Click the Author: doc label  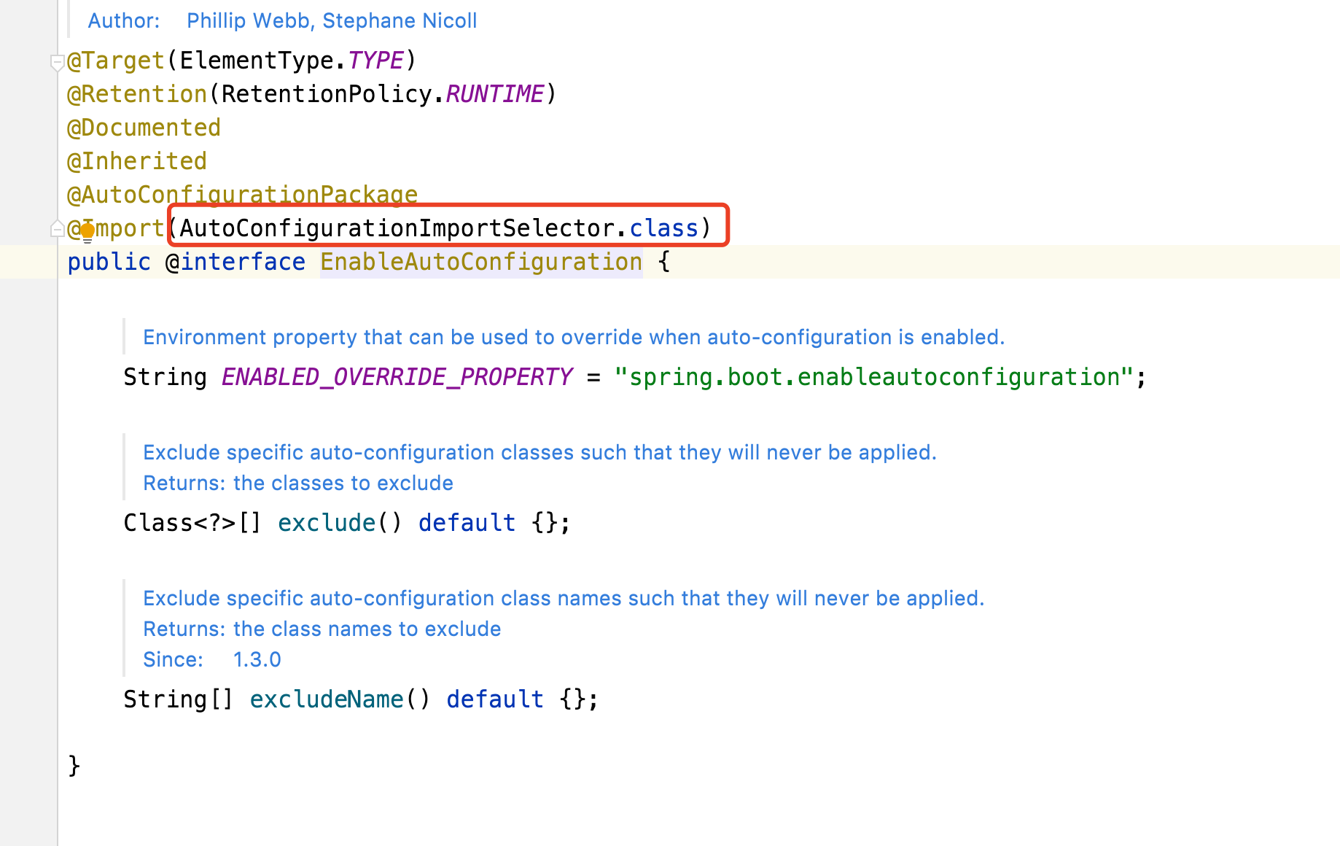click(124, 20)
